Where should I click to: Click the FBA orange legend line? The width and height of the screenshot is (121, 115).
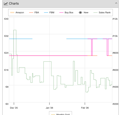pyautogui.click(x=31, y=13)
